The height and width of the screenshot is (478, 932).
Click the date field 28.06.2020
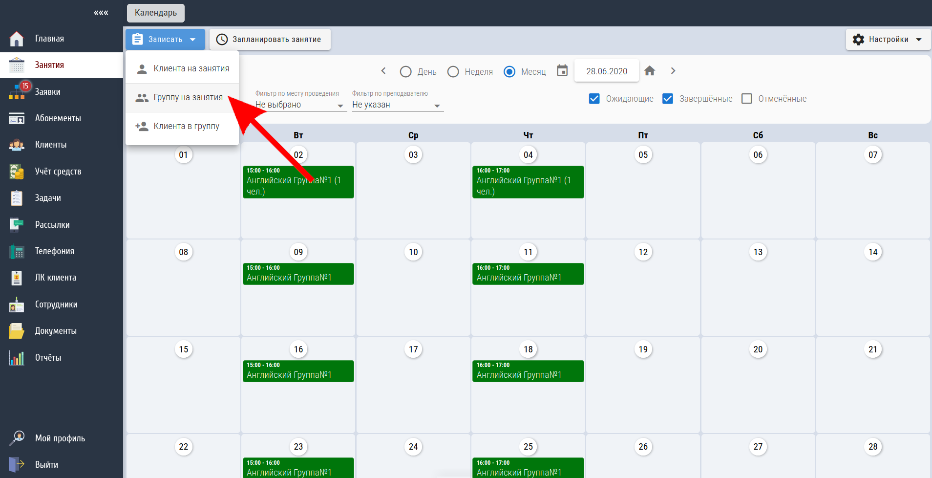[607, 71]
